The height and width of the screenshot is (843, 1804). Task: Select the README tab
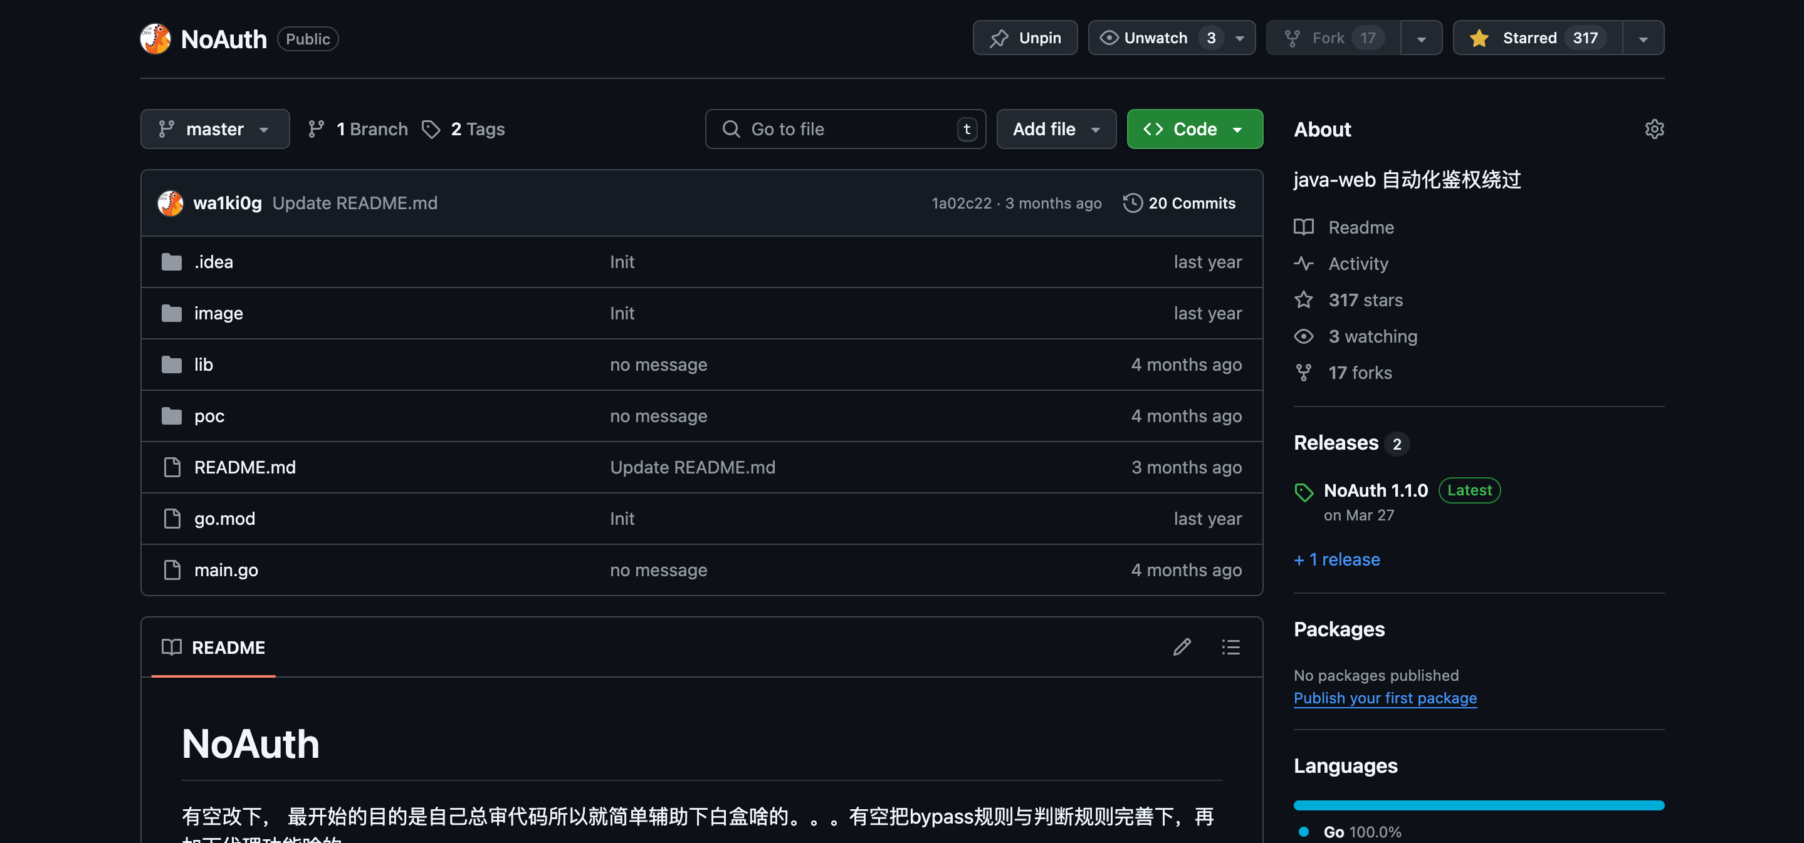coord(214,647)
